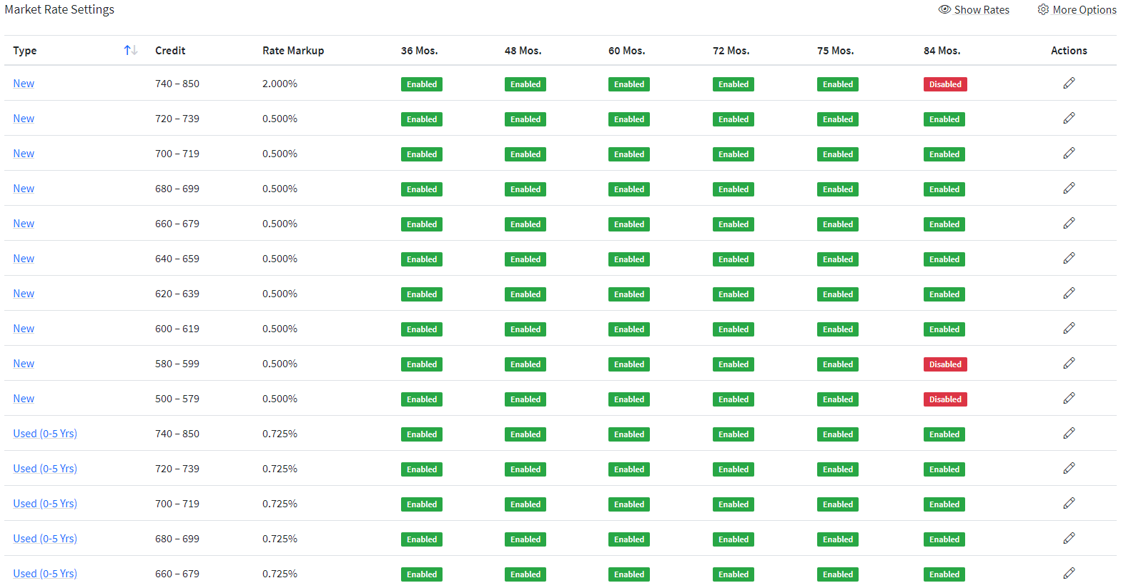Click the gear icon beside More Options
Viewport: 1131px width, 583px height.
[1043, 9]
